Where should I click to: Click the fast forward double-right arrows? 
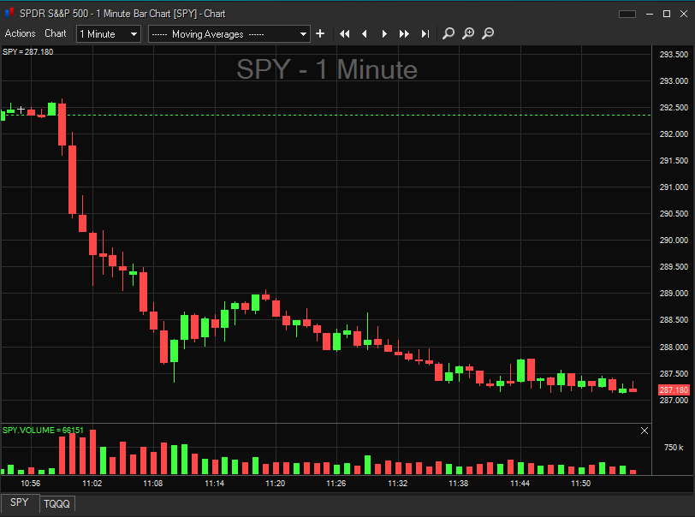pyautogui.click(x=405, y=34)
